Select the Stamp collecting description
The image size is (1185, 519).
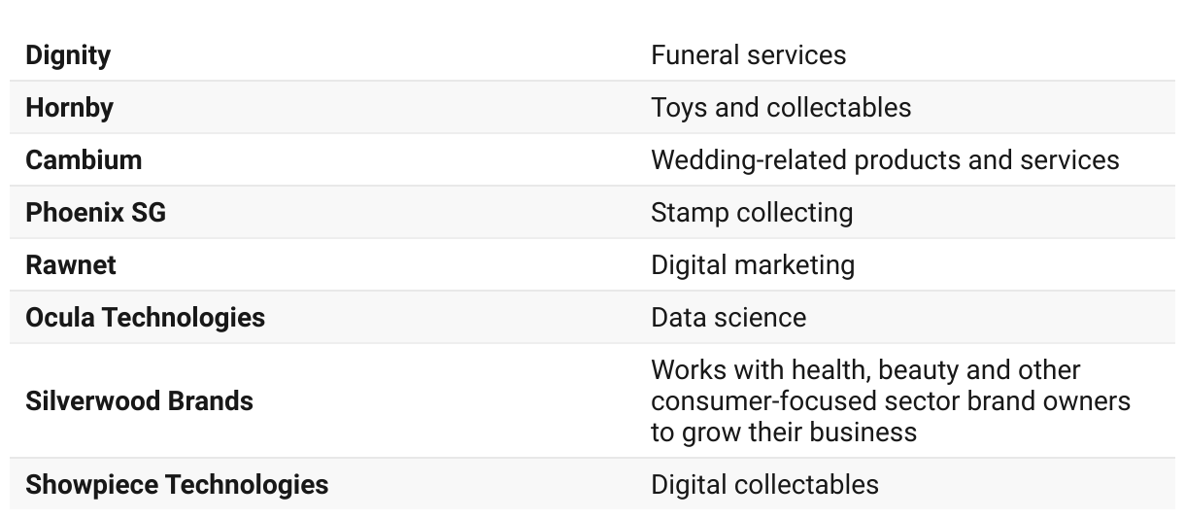click(752, 212)
